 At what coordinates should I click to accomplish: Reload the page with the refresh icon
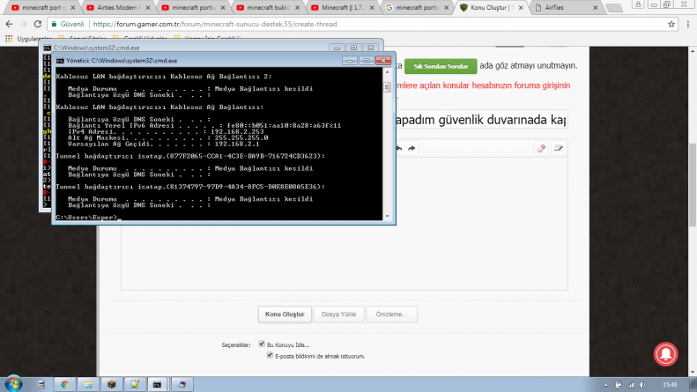tap(38, 24)
